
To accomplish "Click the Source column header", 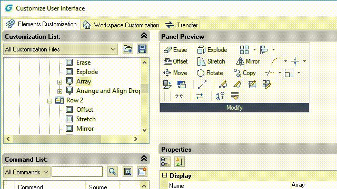I will (102, 186).
